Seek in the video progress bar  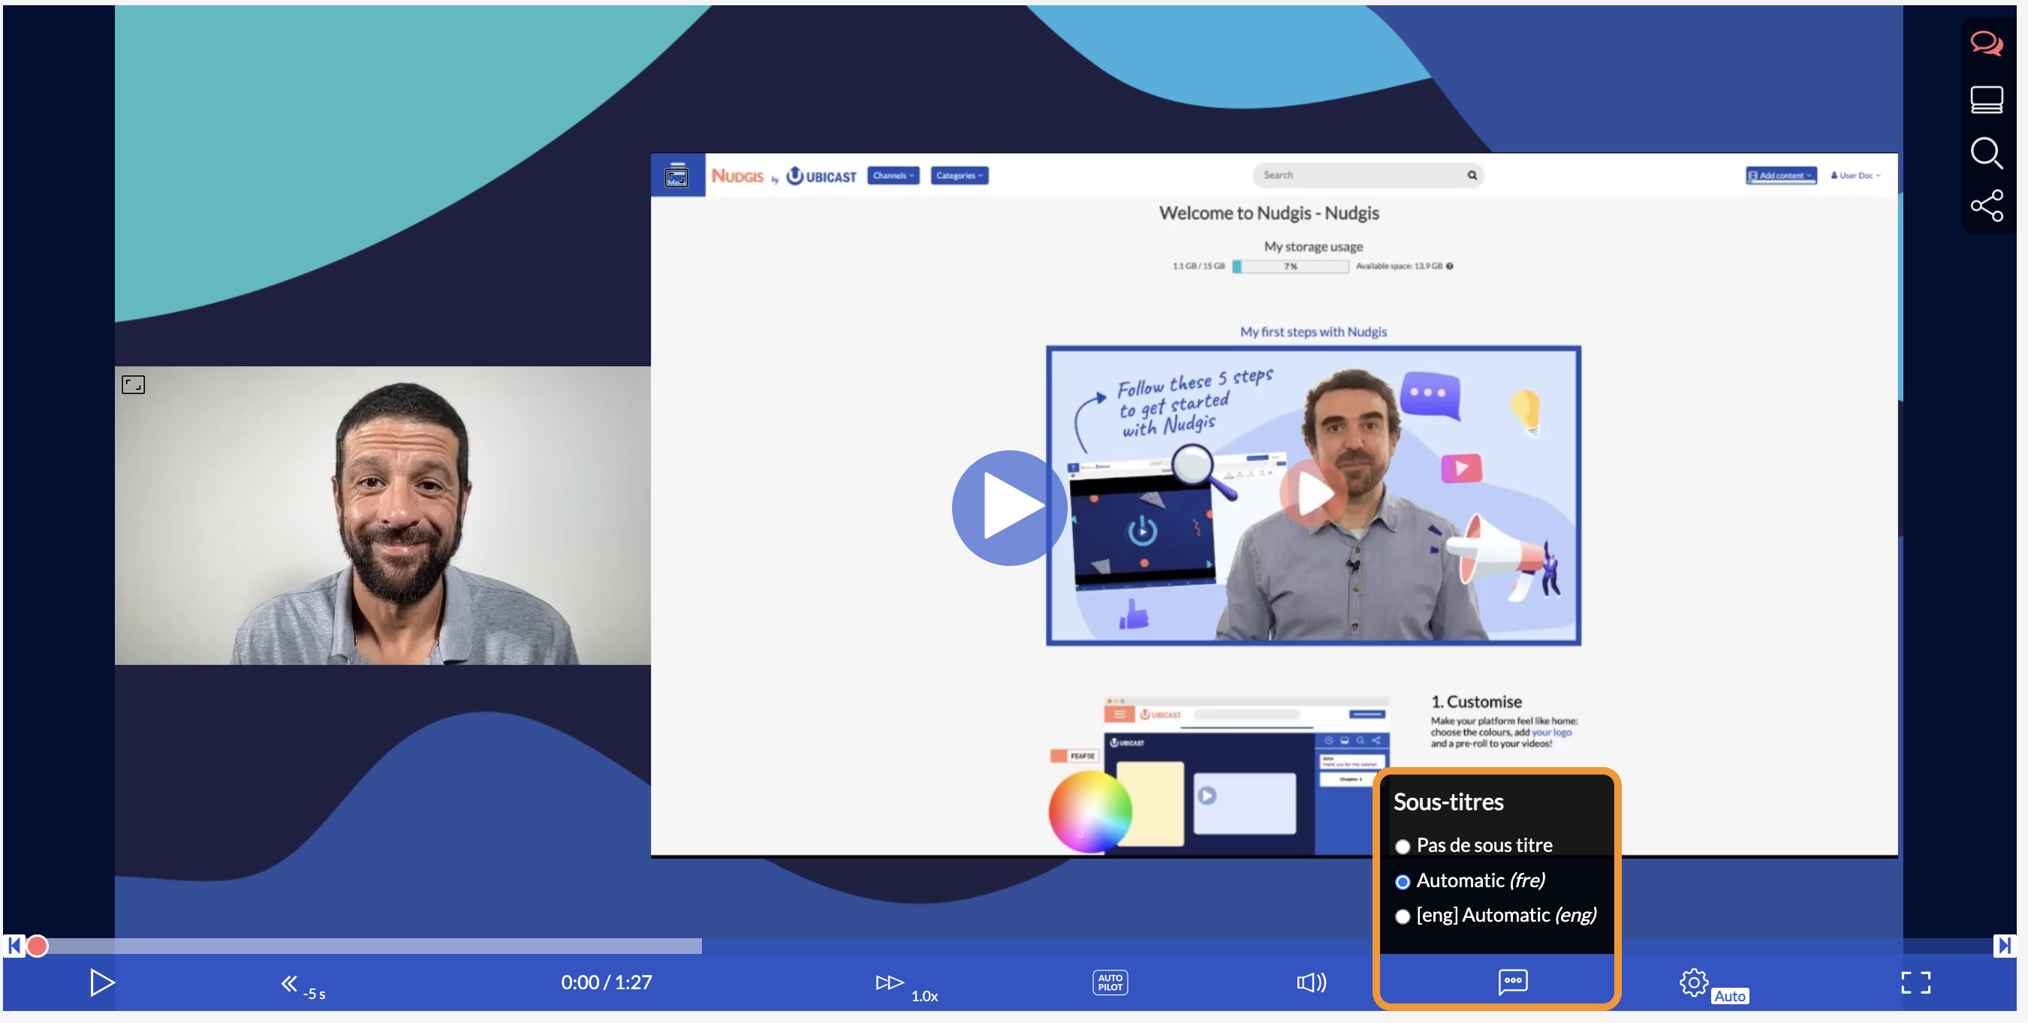click(x=1008, y=945)
